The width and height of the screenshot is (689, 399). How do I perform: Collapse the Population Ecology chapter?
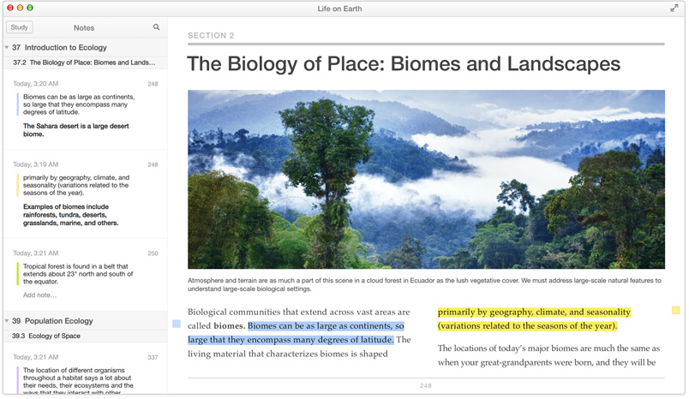coord(7,321)
